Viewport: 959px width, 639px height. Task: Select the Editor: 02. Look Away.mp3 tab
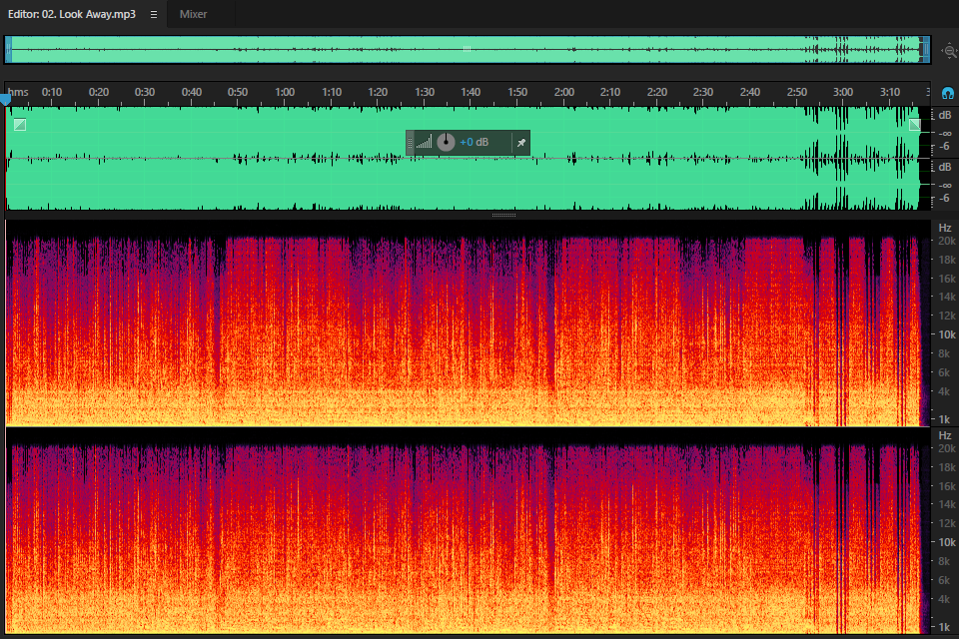72,14
